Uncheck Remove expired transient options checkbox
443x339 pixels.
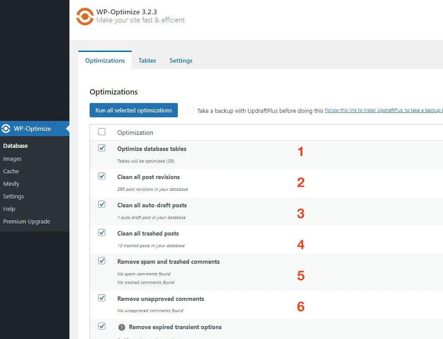[102, 326]
